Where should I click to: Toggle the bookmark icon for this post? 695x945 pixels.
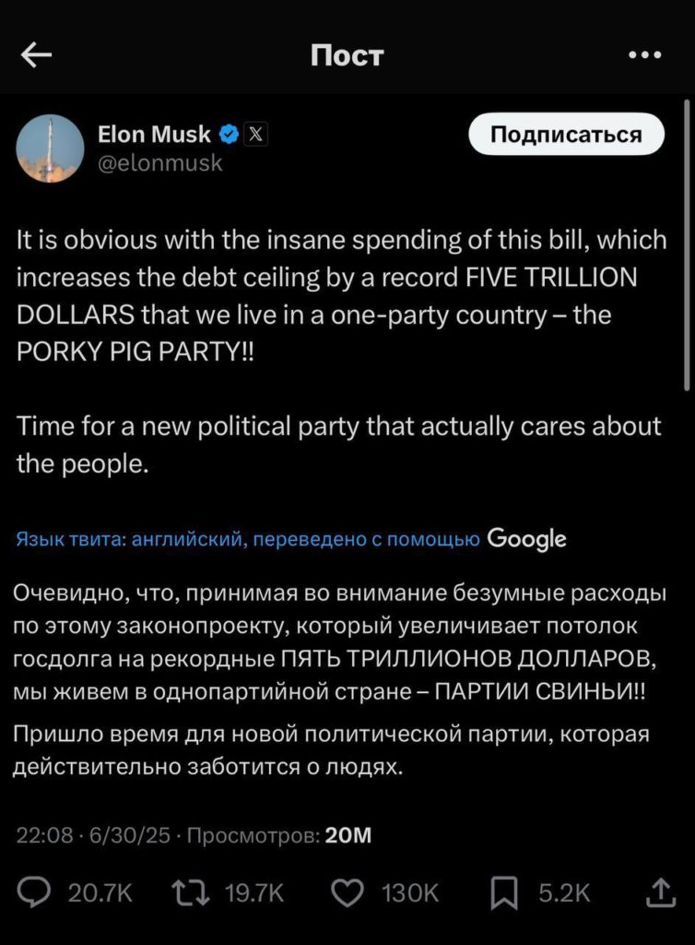click(504, 892)
